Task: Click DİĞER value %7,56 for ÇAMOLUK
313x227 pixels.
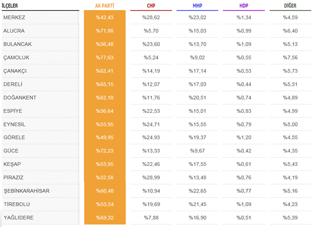Action: click(x=290, y=57)
